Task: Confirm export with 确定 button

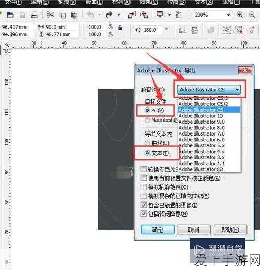Action: point(158,230)
